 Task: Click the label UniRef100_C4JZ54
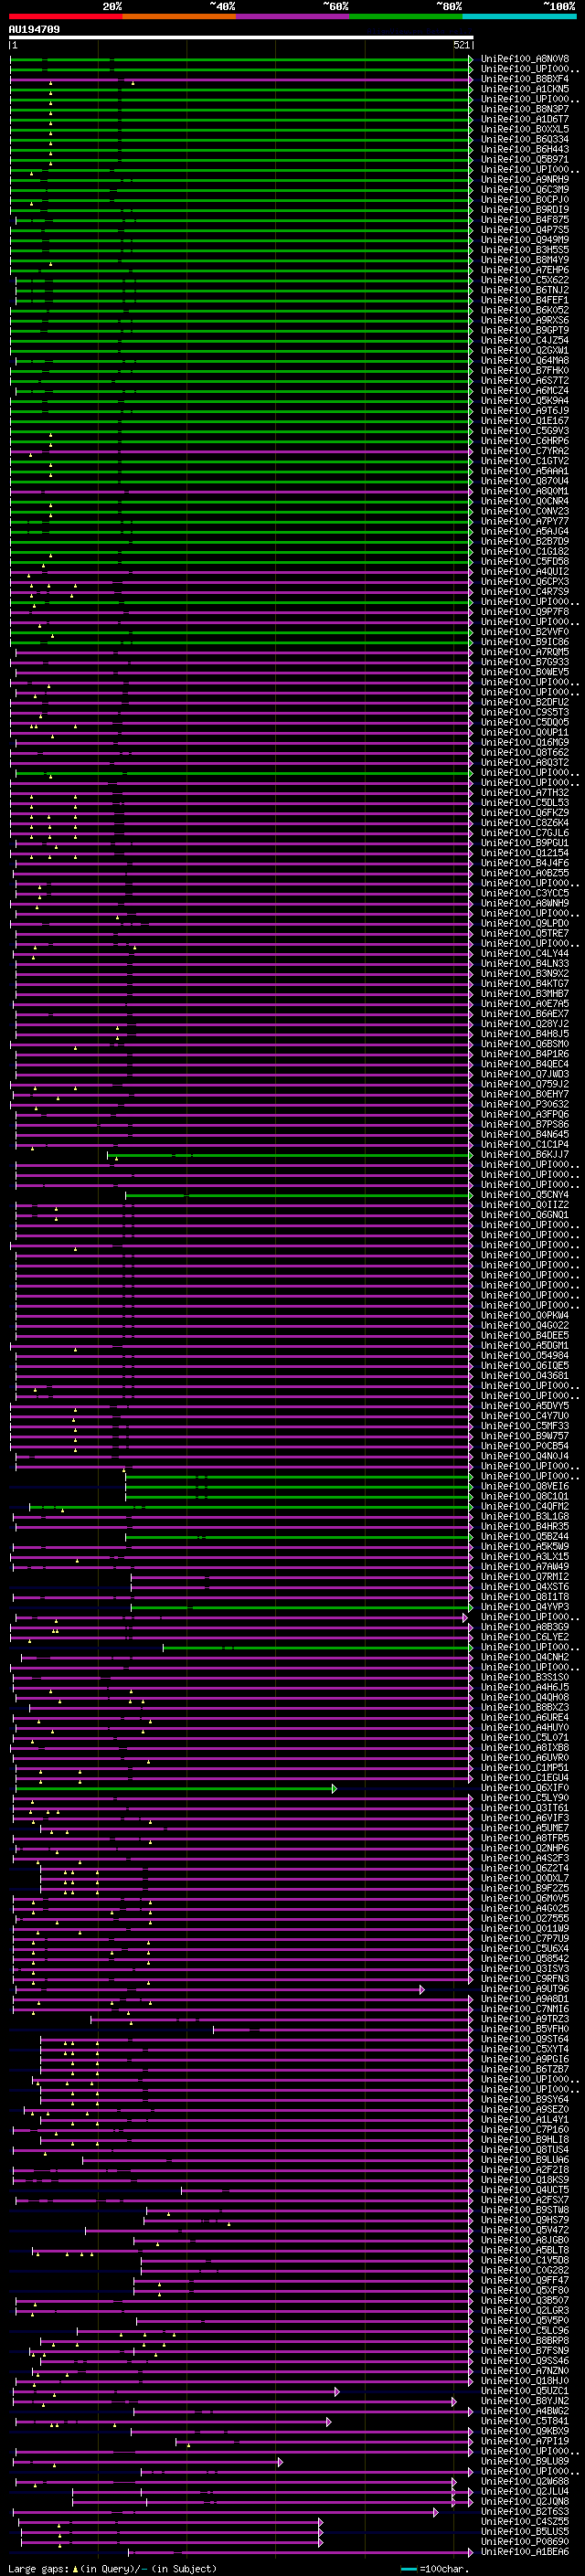(525, 340)
